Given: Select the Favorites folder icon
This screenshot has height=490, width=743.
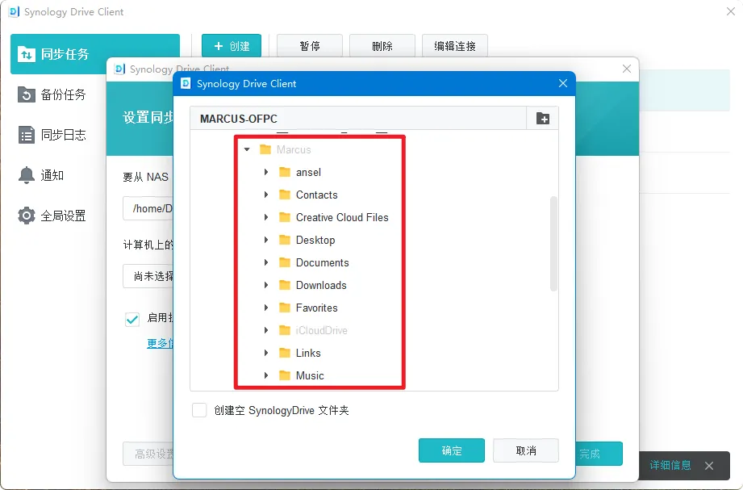Looking at the screenshot, I should coord(285,308).
